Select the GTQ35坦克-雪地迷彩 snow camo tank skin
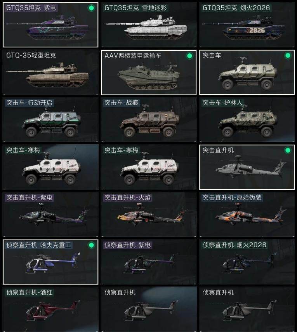Screen dimensions: 297x332 click(149, 25)
